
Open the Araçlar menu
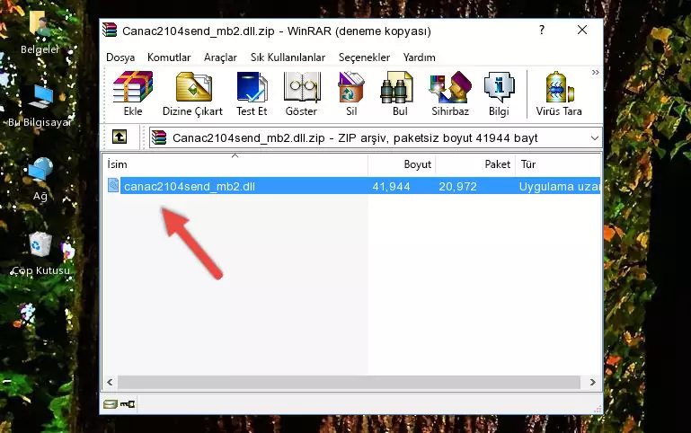[x=220, y=57]
